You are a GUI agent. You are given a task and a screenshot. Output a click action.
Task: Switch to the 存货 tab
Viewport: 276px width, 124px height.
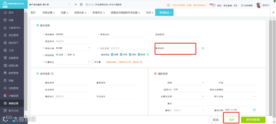[148, 13]
